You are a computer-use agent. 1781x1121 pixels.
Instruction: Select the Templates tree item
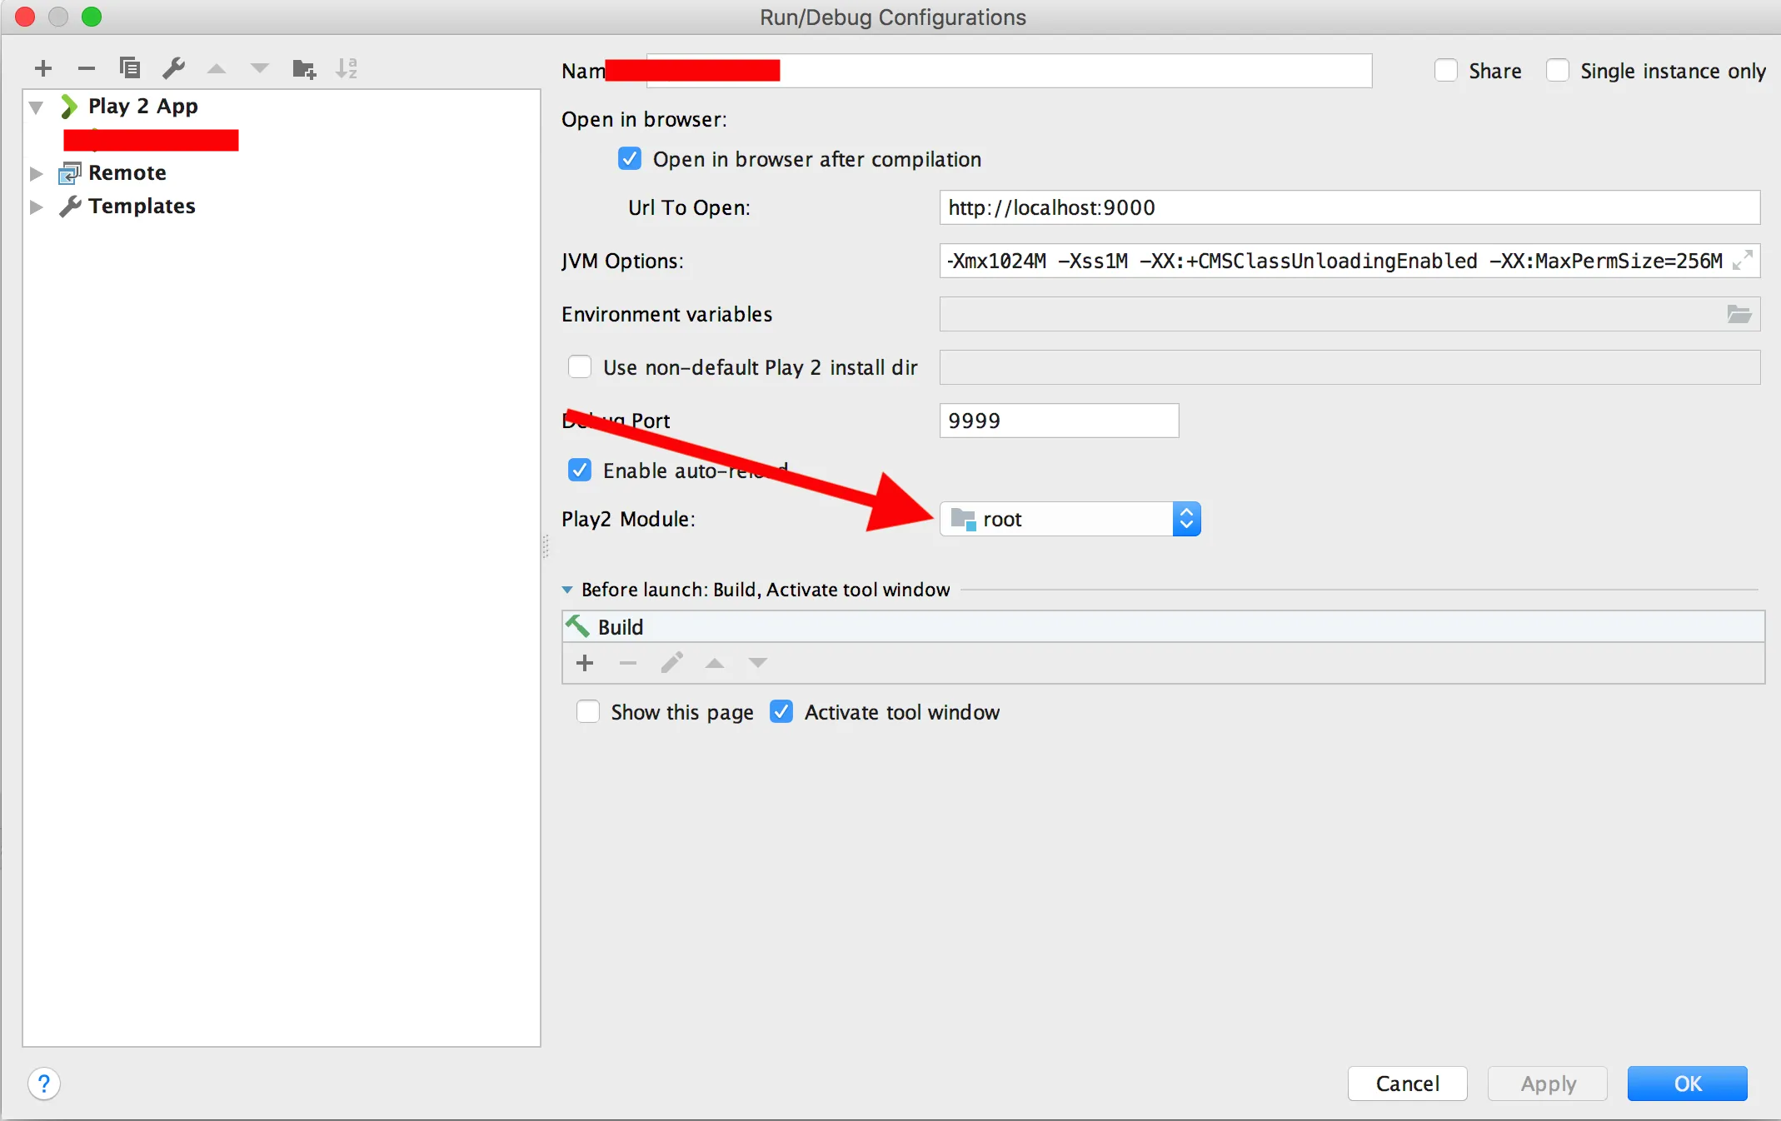click(142, 207)
